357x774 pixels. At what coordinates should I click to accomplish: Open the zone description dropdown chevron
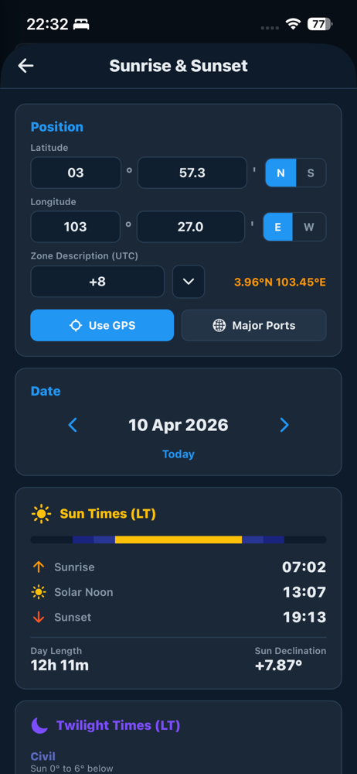click(189, 282)
